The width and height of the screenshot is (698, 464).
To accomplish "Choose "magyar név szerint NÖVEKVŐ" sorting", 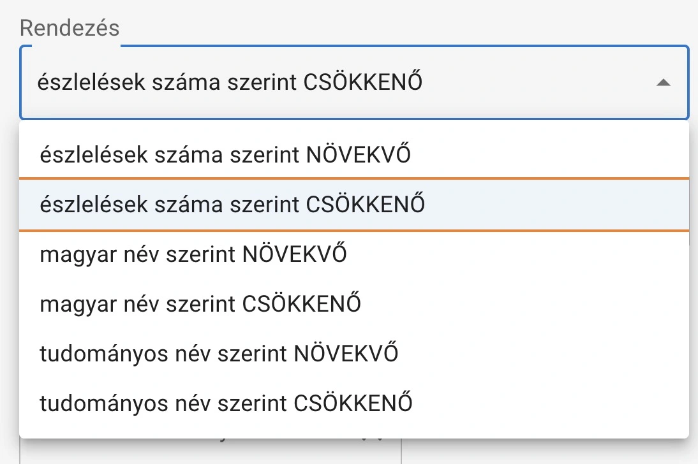I will click(x=191, y=254).
